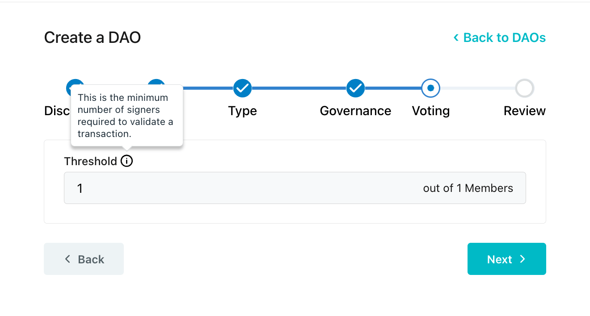Click the progress bar between Type and Governance
The image size is (590, 316).
point(299,88)
